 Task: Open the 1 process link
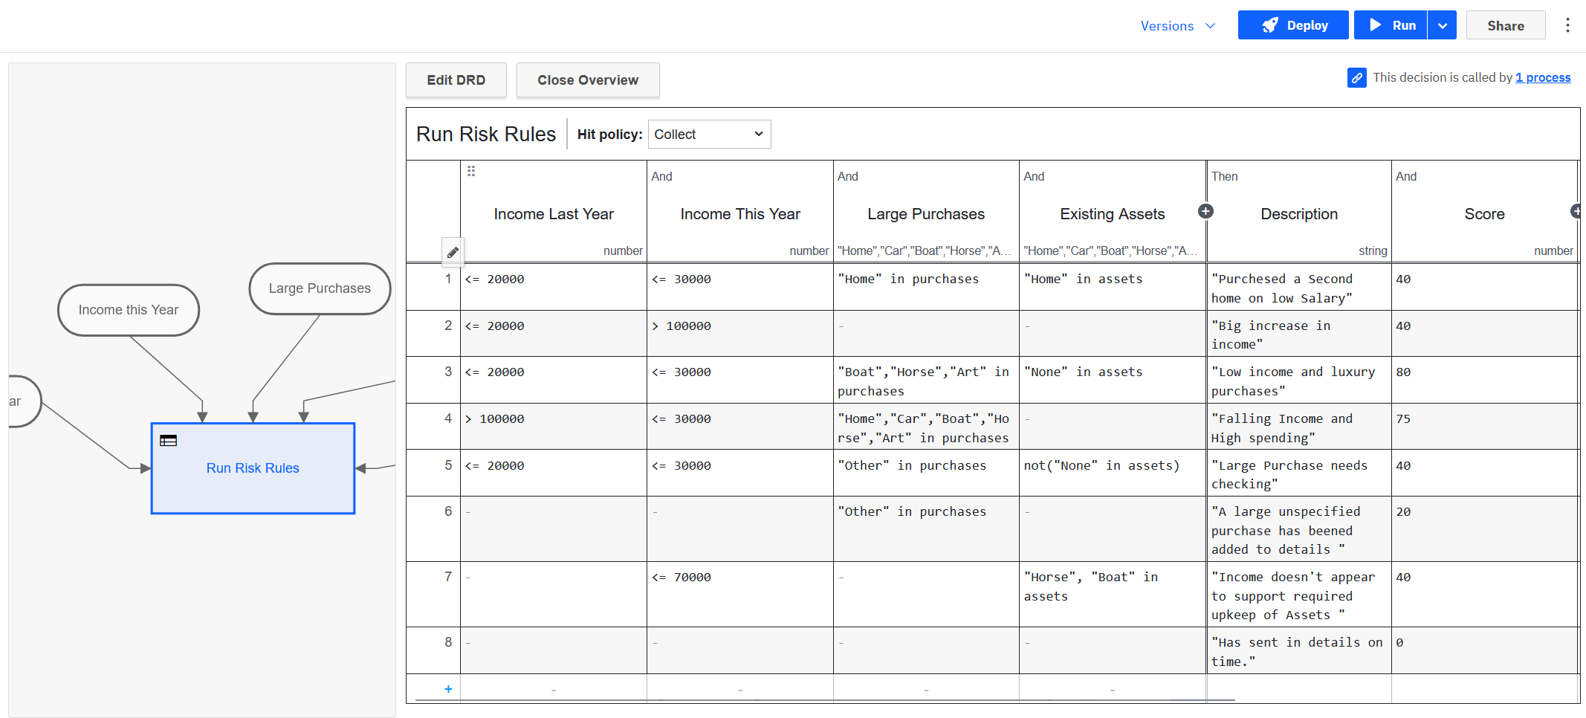click(x=1543, y=78)
